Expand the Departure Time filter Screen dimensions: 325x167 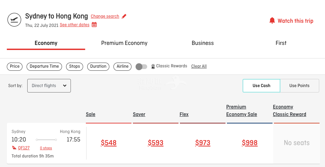tap(44, 66)
